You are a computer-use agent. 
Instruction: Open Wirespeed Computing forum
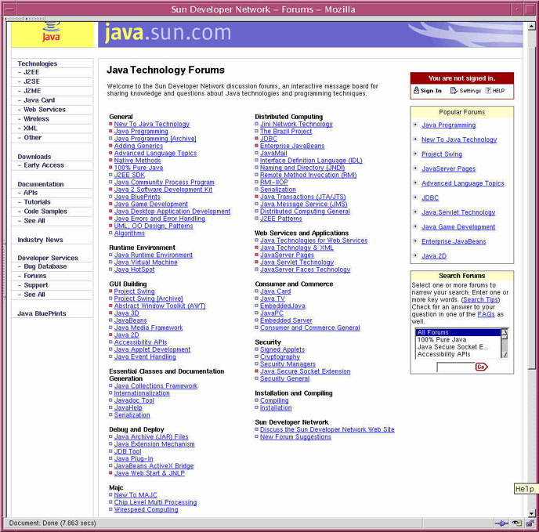tap(146, 509)
